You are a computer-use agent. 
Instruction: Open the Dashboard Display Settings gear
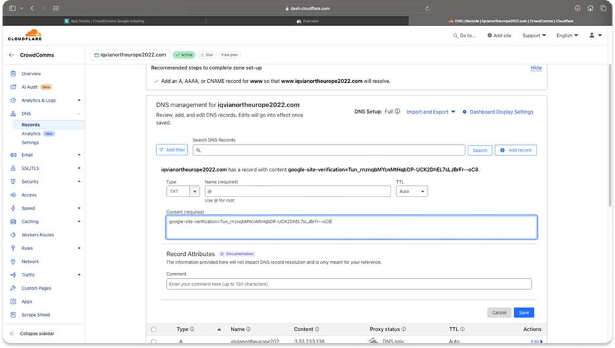[465, 112]
